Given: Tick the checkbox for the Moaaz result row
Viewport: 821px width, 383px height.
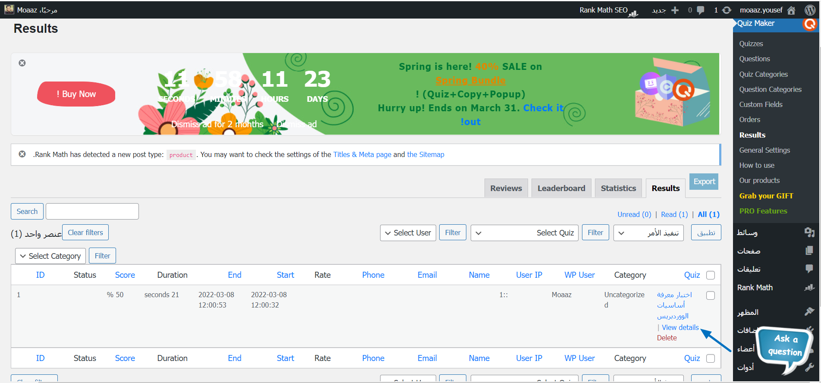Looking at the screenshot, I should (711, 295).
